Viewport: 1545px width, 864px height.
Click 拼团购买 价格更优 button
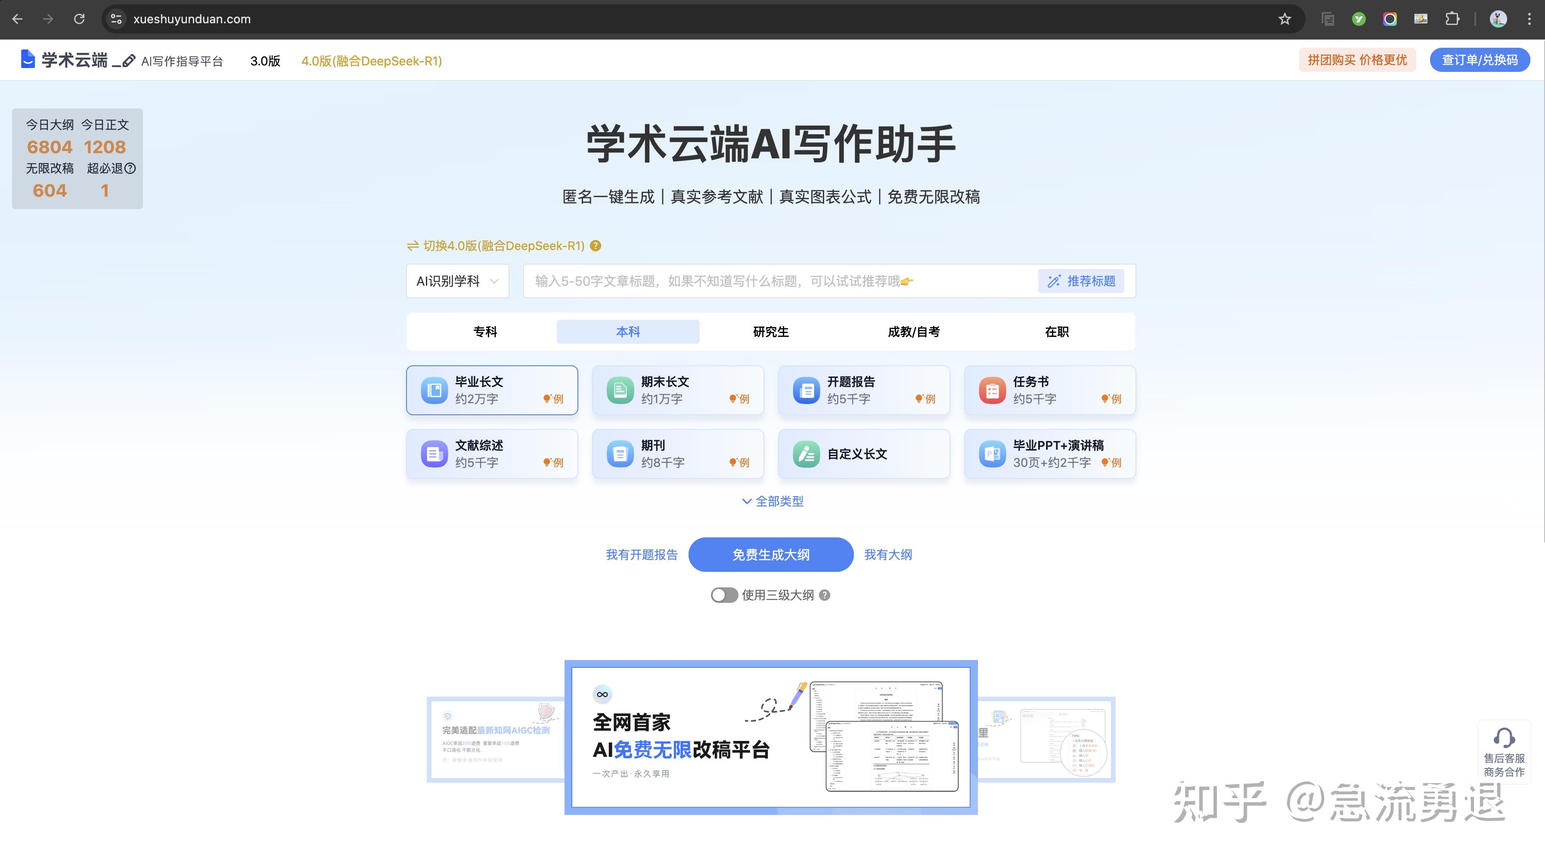coord(1357,60)
